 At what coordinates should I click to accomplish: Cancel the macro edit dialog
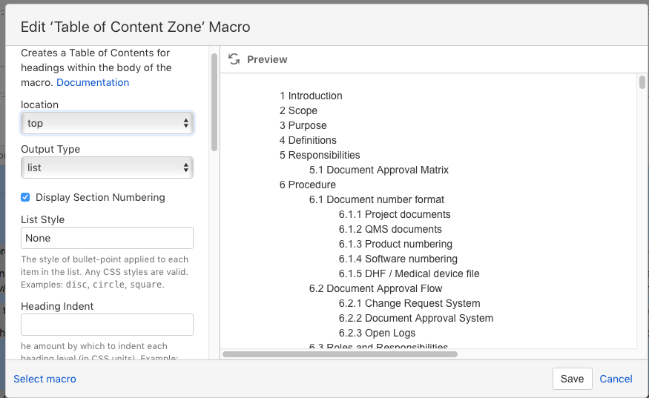coord(616,379)
